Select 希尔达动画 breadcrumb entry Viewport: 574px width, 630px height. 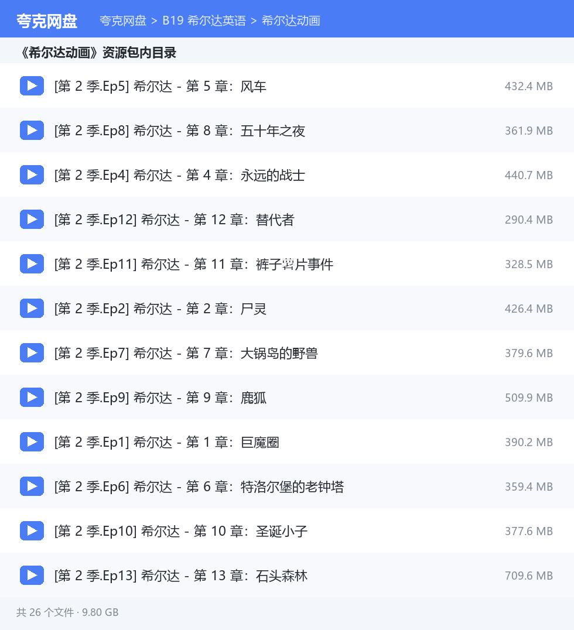pyautogui.click(x=291, y=21)
